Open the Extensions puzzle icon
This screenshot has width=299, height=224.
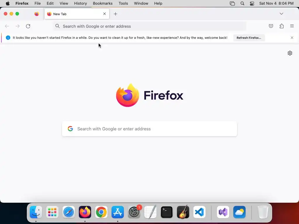[x=281, y=26]
